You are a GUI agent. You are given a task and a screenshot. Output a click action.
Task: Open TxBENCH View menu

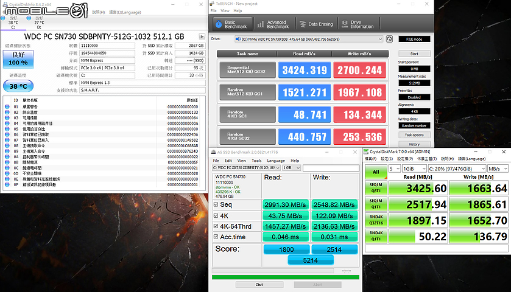point(225,11)
